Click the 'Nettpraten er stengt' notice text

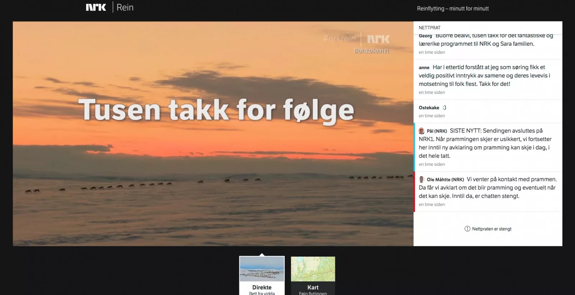[x=492, y=229]
